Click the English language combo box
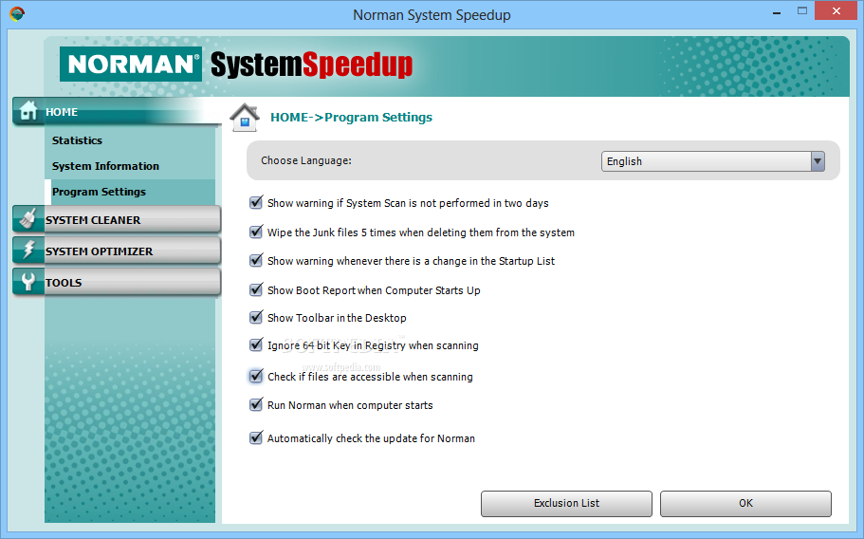Viewport: 864px width, 539px height. (712, 161)
